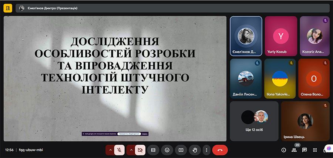The height and width of the screenshot is (158, 333).
Task: Expand audio settings chevron beside microphone
Action: click(110, 150)
